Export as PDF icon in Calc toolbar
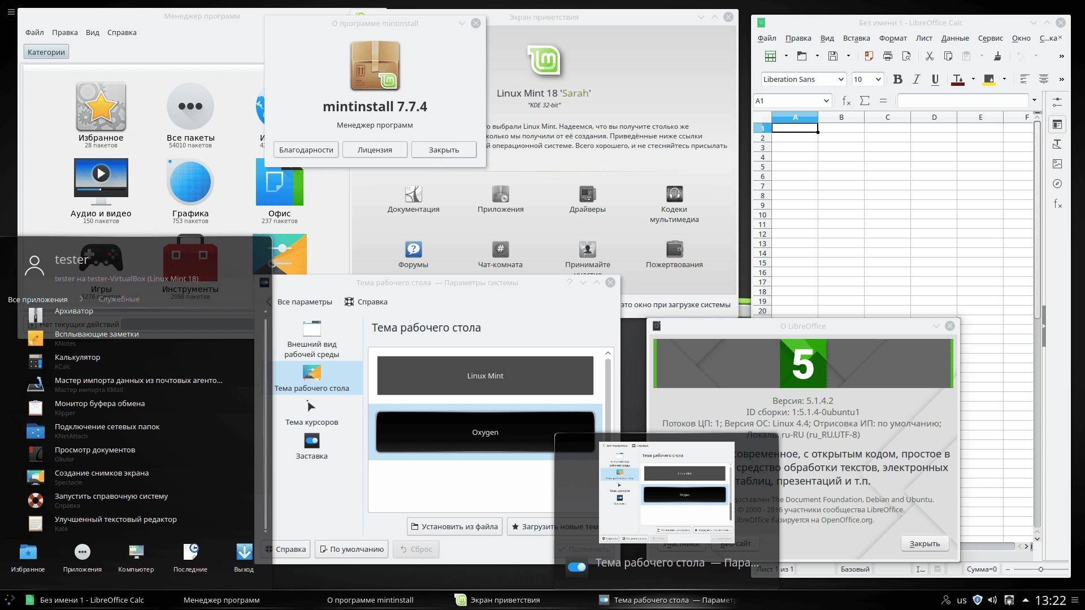 coord(869,56)
